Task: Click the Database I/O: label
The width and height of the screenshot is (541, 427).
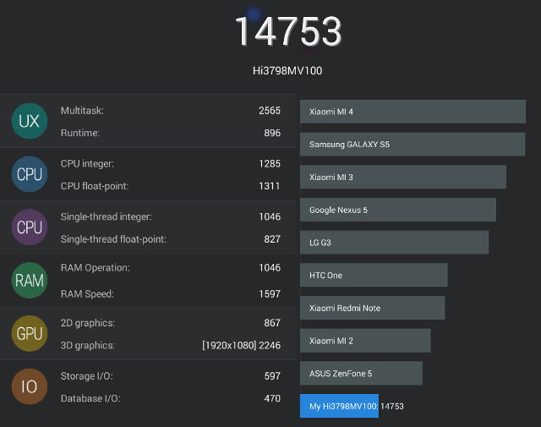Action: pos(90,399)
